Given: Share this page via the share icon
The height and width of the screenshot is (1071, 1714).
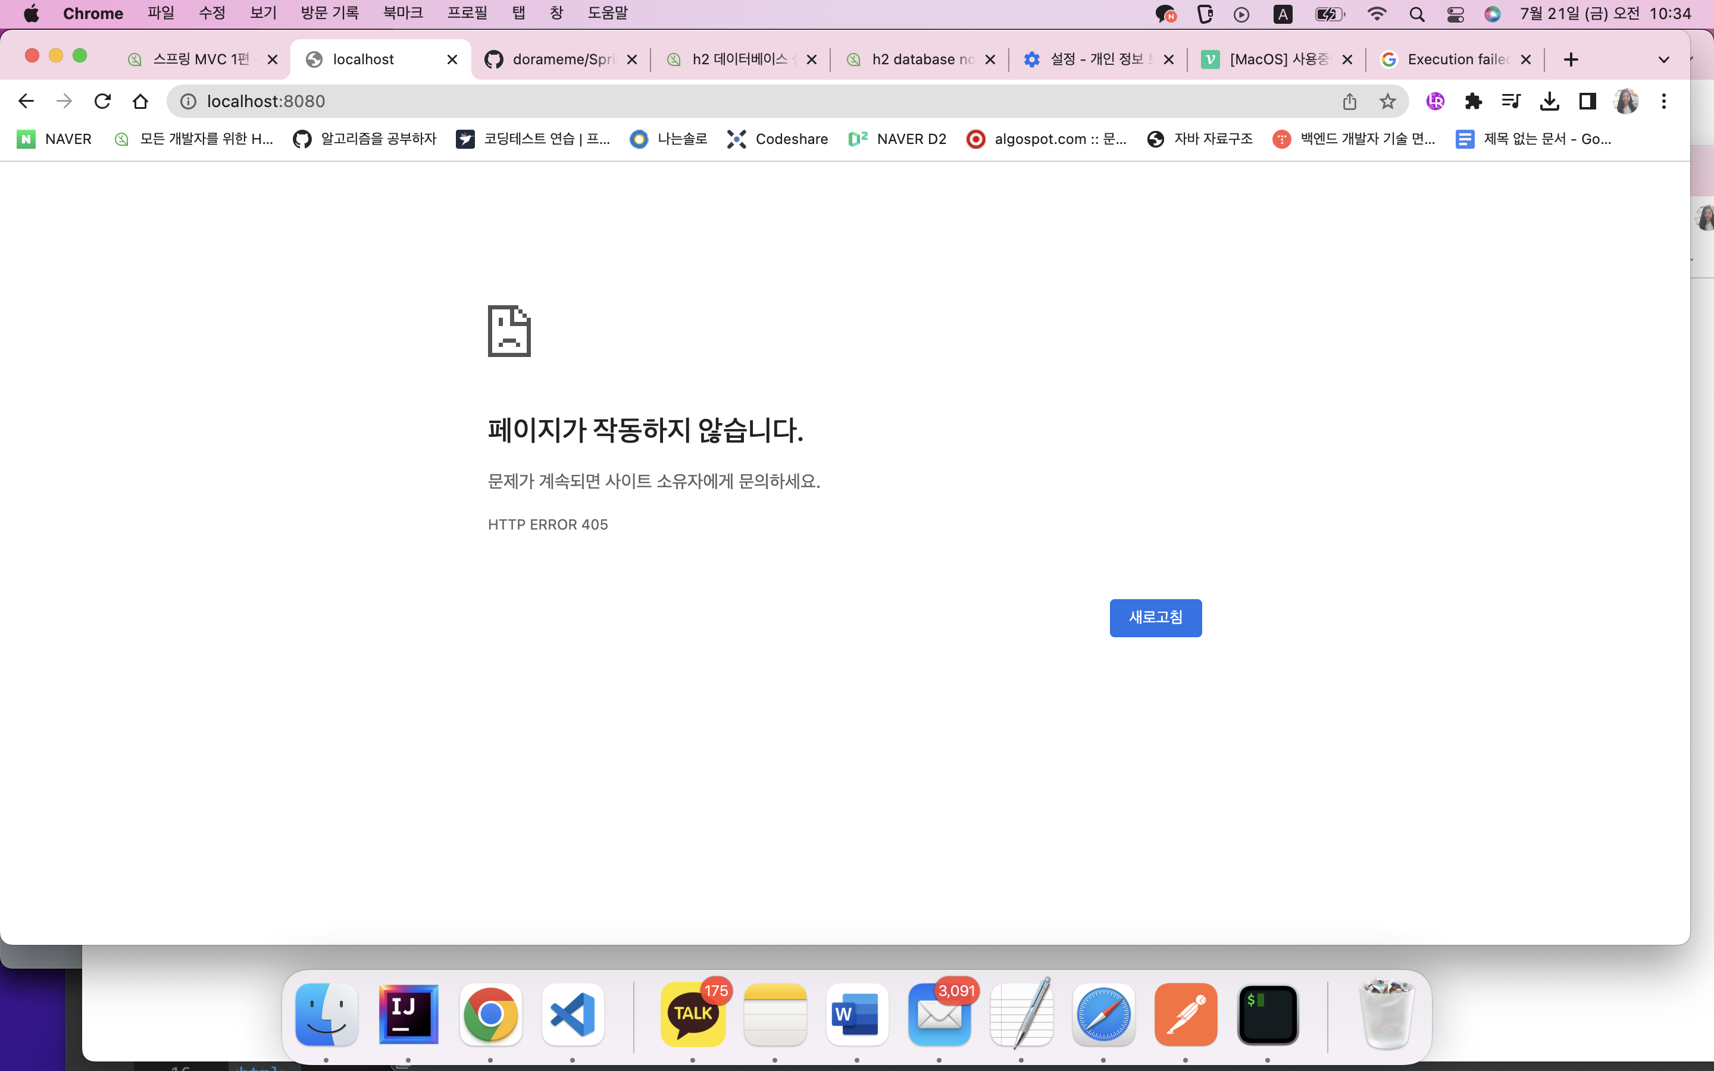Looking at the screenshot, I should [1349, 101].
